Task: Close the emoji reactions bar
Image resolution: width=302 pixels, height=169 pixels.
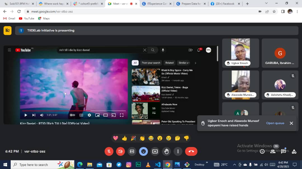Action: pos(143,151)
